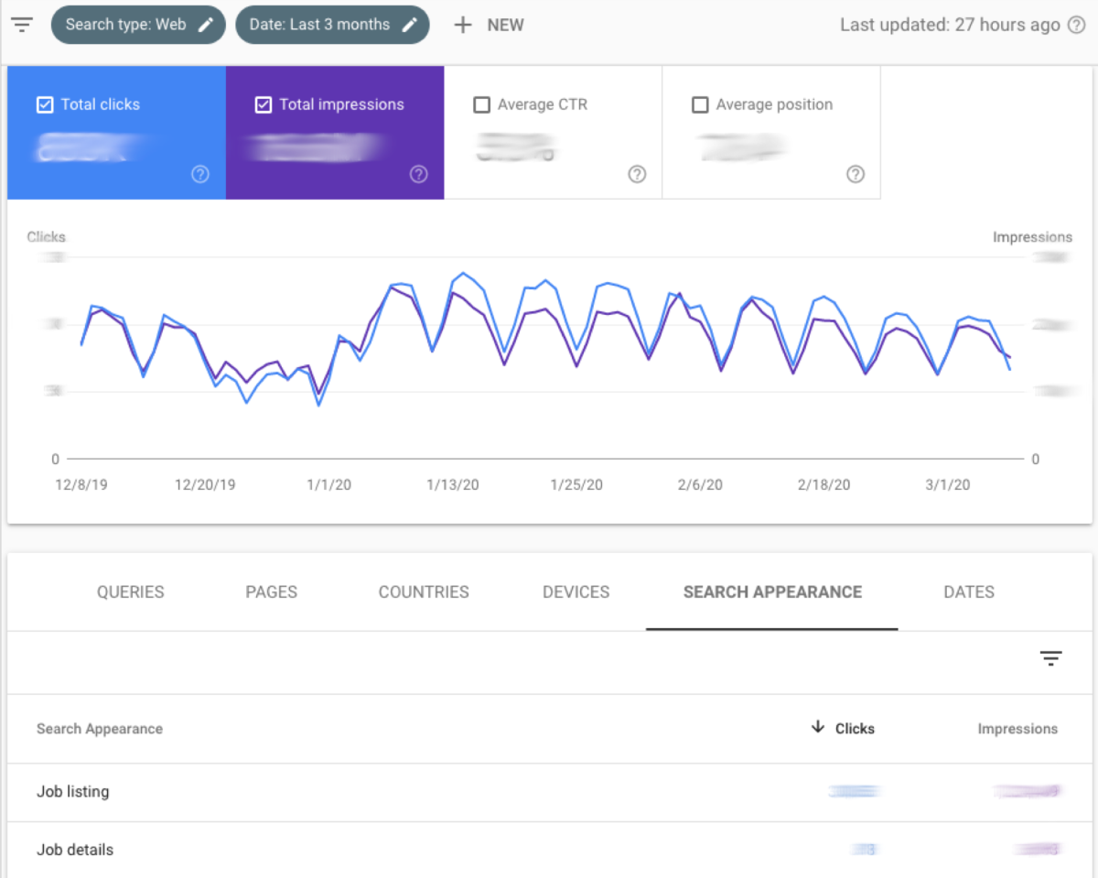Open help icon in Total impressions card
The height and width of the screenshot is (878, 1098).
418,174
